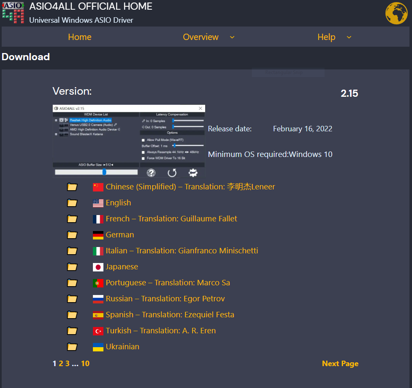Go to the Home menu item

(x=79, y=37)
